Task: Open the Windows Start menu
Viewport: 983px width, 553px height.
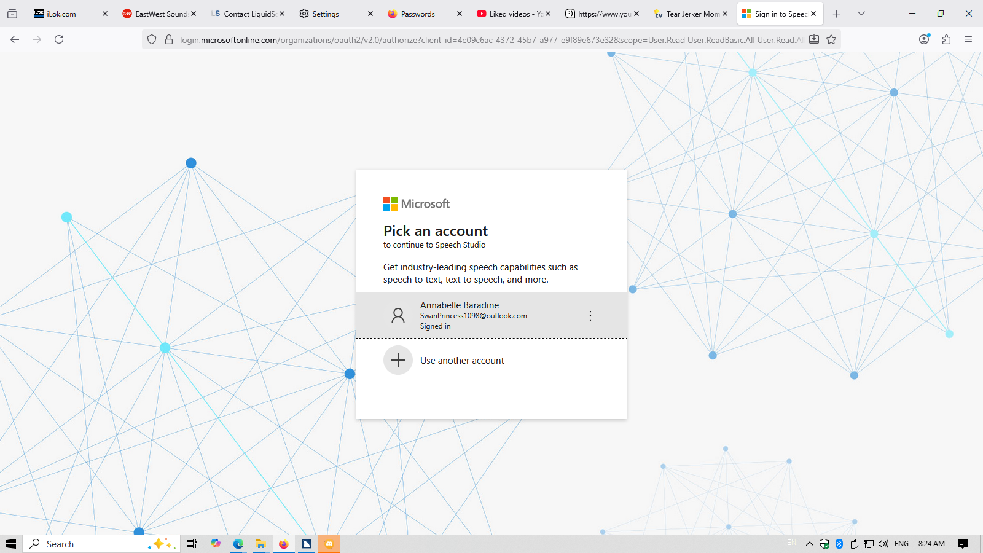Action: coord(11,544)
